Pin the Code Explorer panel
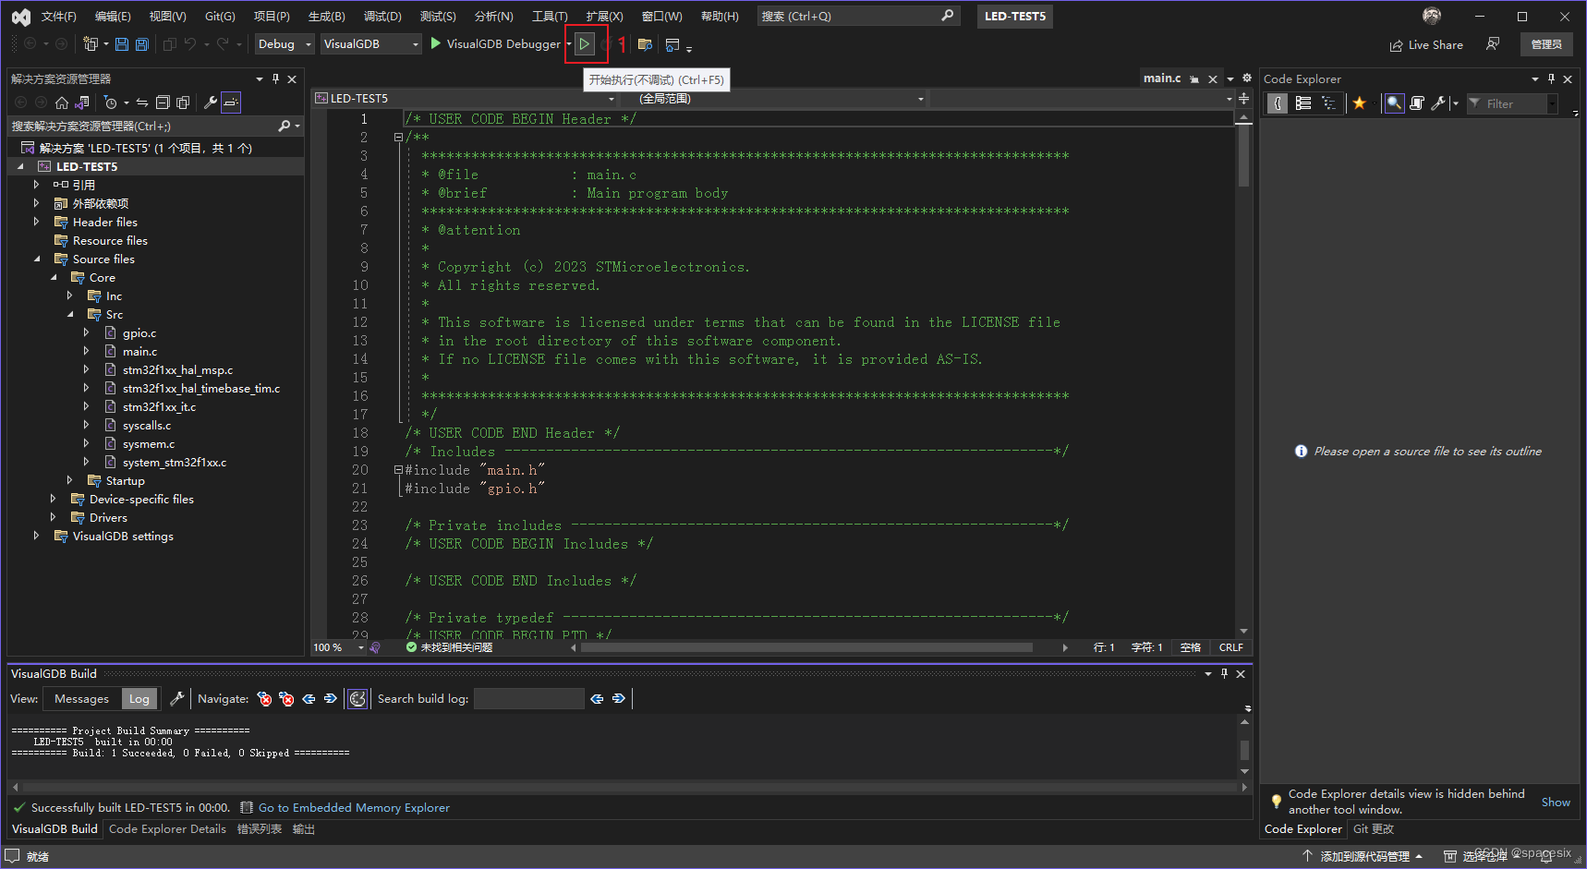 [x=1551, y=78]
